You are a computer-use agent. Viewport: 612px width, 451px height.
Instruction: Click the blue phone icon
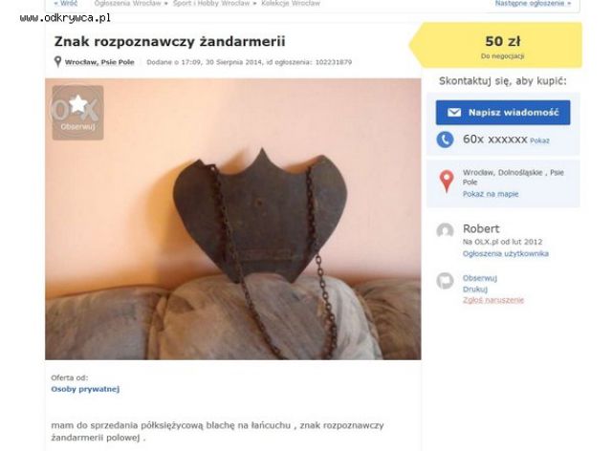coord(445,140)
